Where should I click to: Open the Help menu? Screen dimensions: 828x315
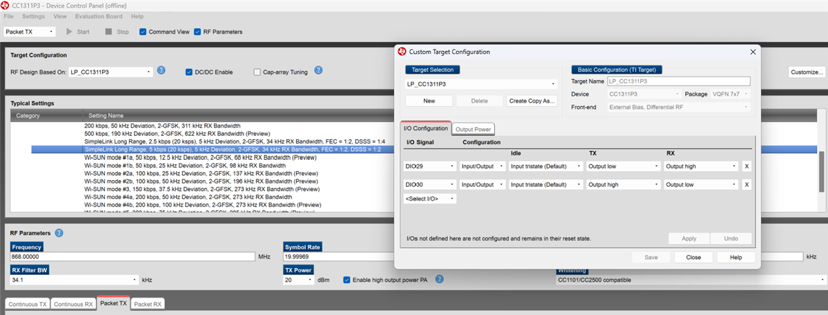point(137,16)
